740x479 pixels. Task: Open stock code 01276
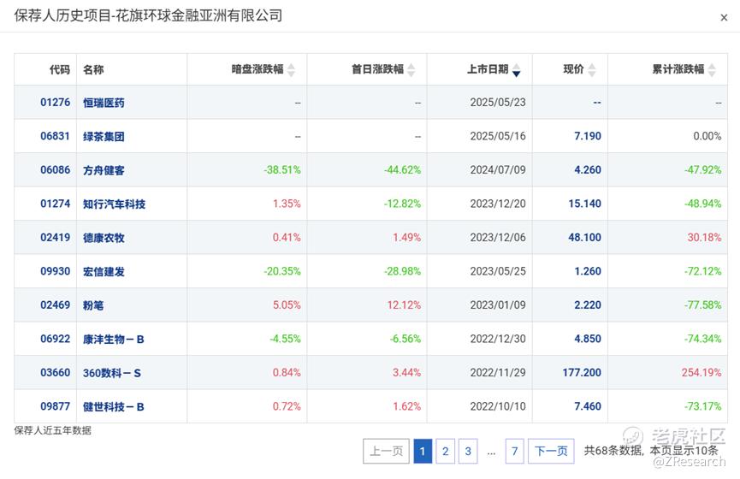(x=56, y=103)
